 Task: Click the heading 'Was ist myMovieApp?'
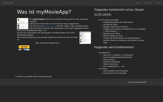pos(44,12)
